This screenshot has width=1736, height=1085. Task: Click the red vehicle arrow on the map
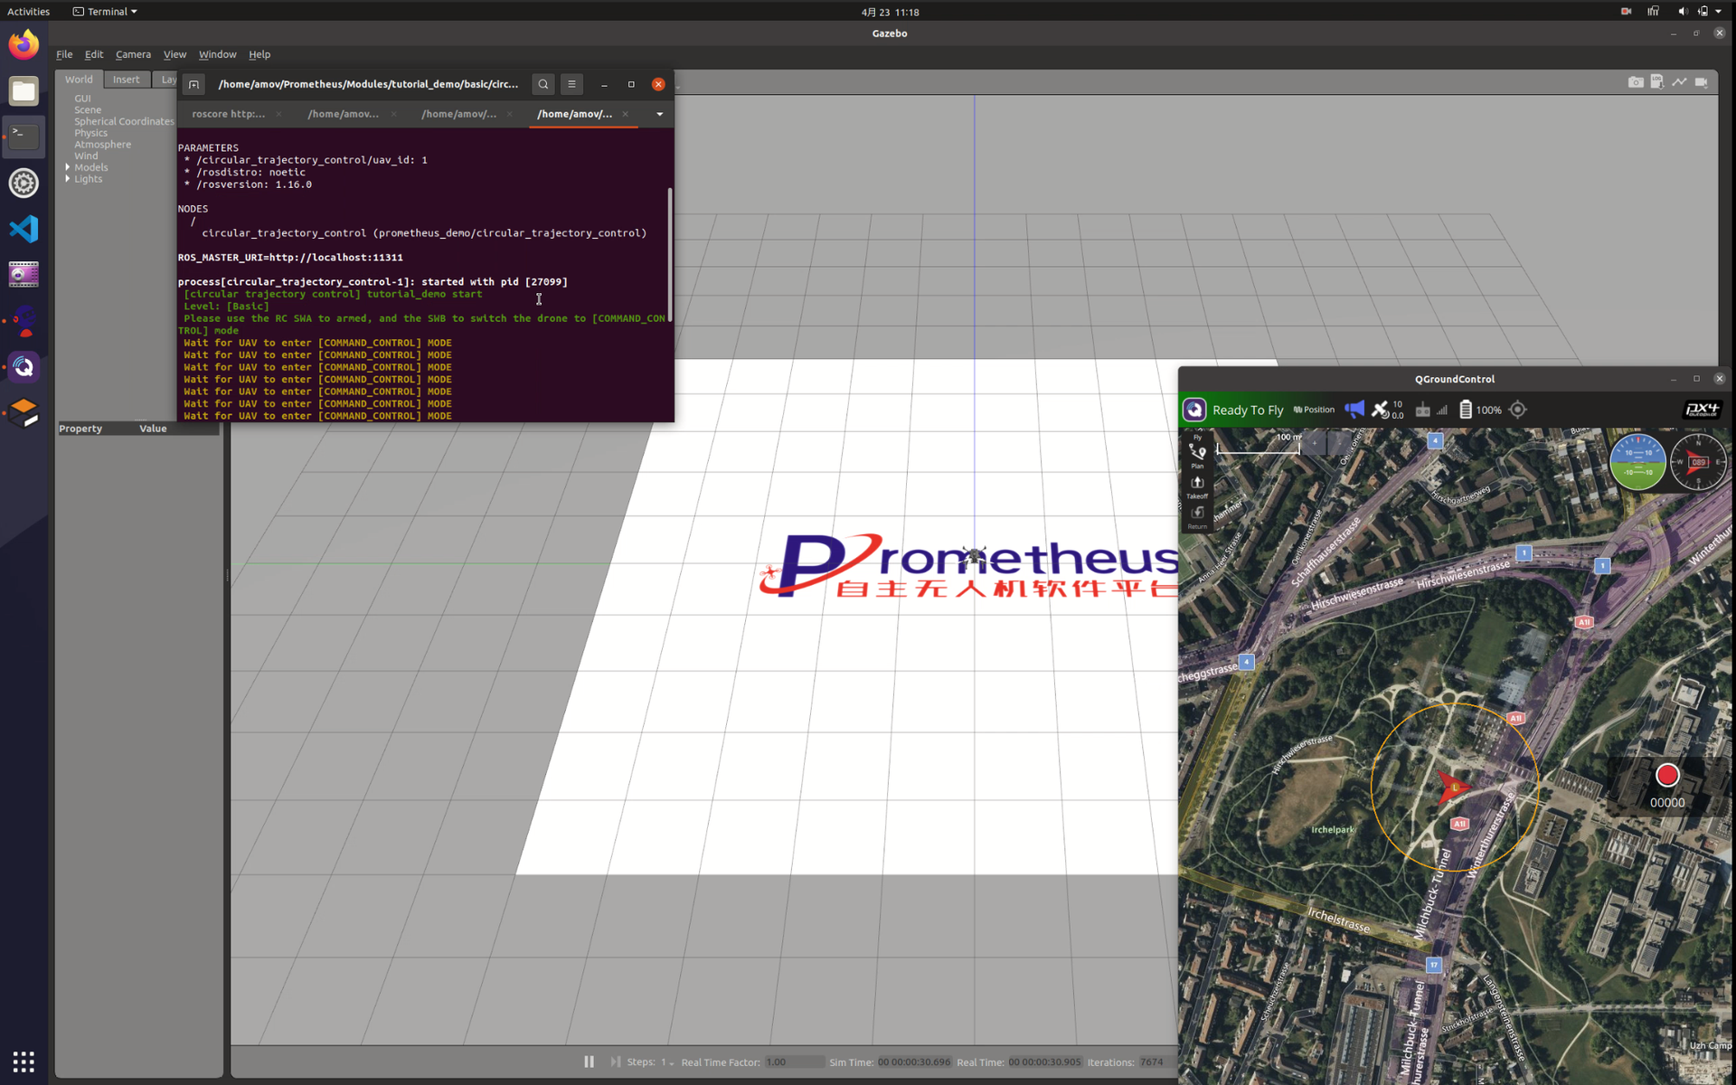[1452, 787]
